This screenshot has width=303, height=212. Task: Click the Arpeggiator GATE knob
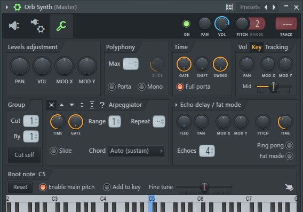(76, 122)
